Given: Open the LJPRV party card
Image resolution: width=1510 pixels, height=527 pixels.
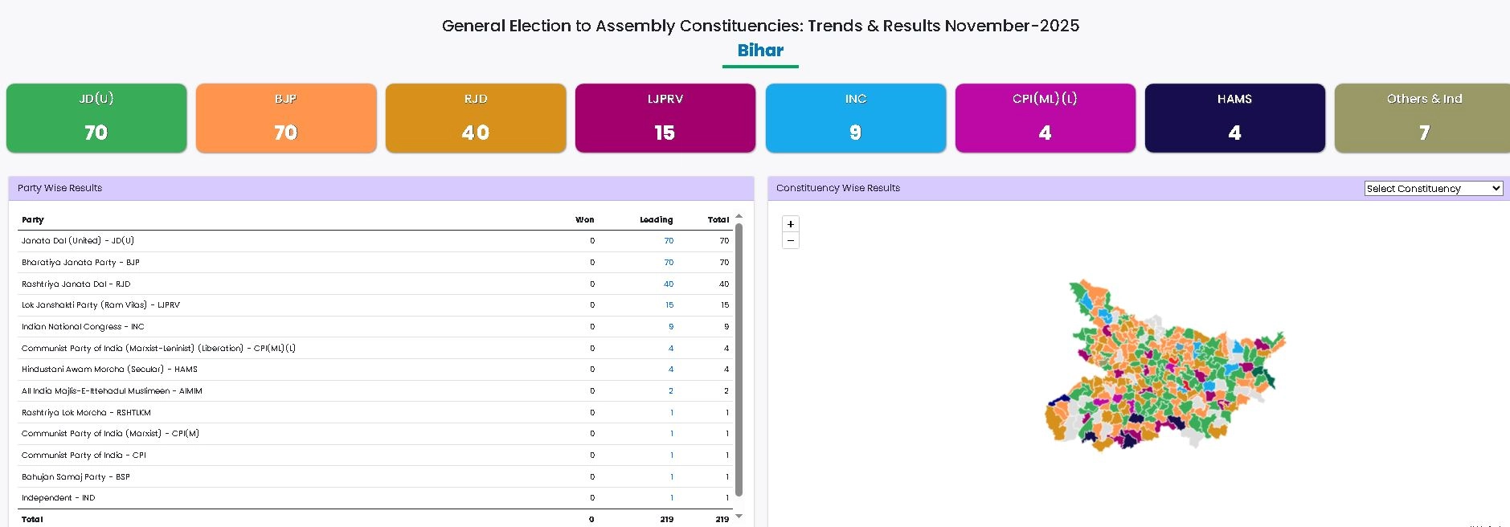Looking at the screenshot, I should point(665,117).
